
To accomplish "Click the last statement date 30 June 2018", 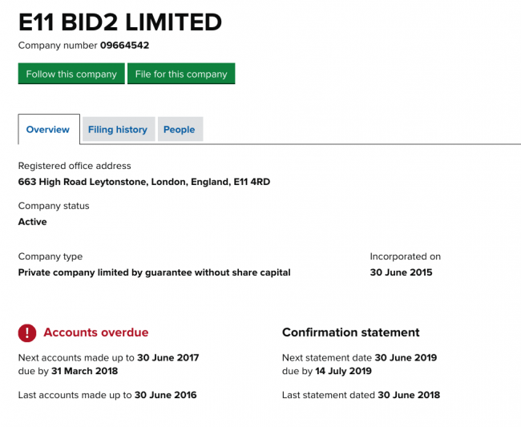I will click(x=409, y=395).
